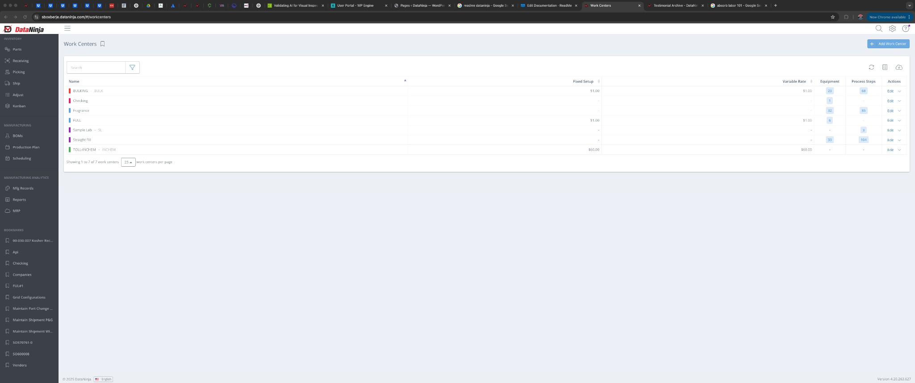Click the browser bookmark star icon

(x=833, y=17)
